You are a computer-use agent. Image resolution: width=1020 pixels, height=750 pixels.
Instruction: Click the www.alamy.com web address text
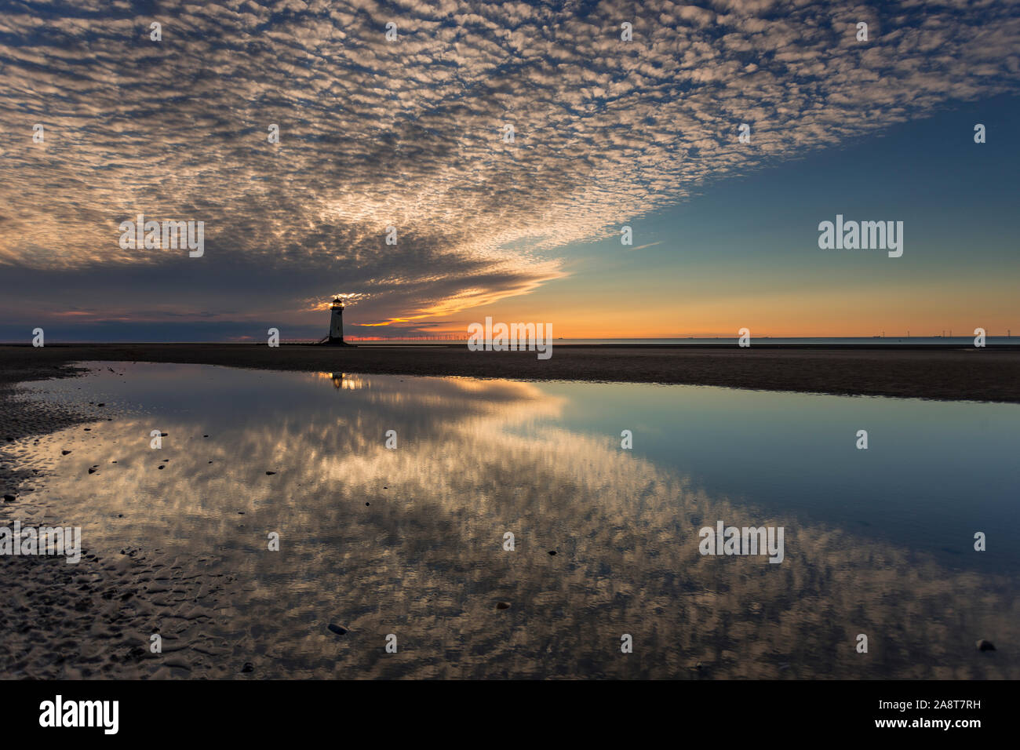point(927,723)
